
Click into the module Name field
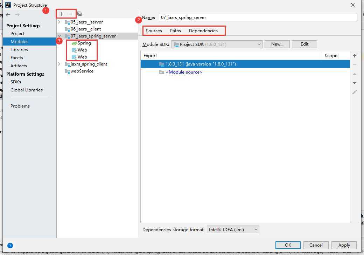[258, 18]
